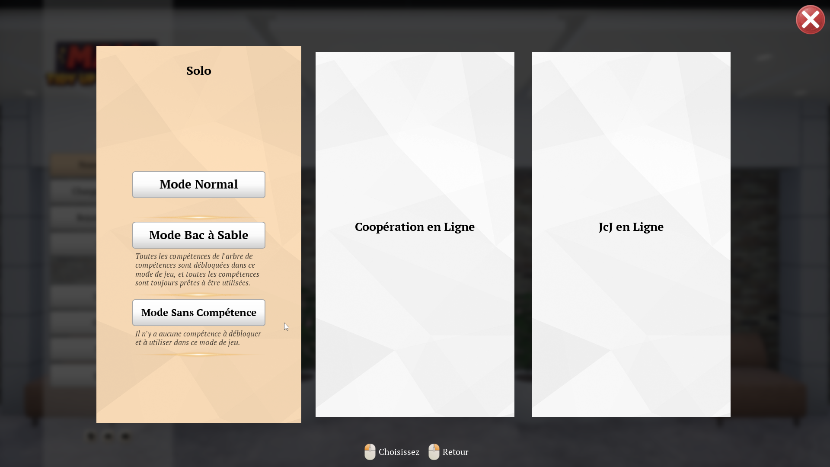This screenshot has width=830, height=467.
Task: Select Mode Sans Compétence
Action: (199, 313)
